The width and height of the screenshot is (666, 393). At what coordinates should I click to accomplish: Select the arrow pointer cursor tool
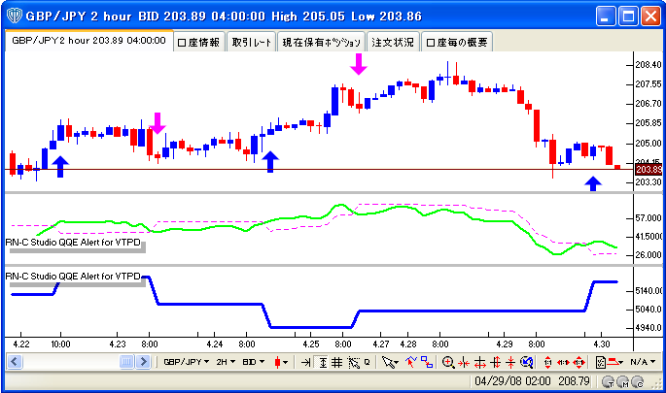pyautogui.click(x=388, y=362)
